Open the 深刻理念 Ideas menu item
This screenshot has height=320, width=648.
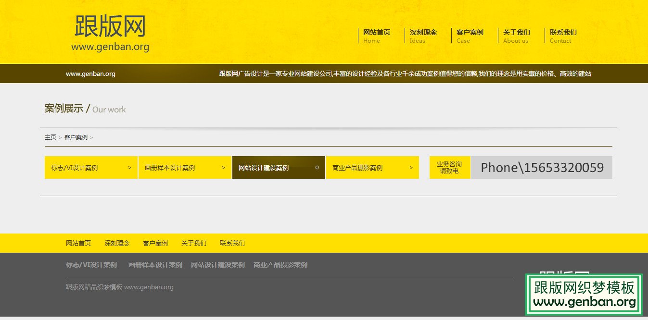point(423,36)
